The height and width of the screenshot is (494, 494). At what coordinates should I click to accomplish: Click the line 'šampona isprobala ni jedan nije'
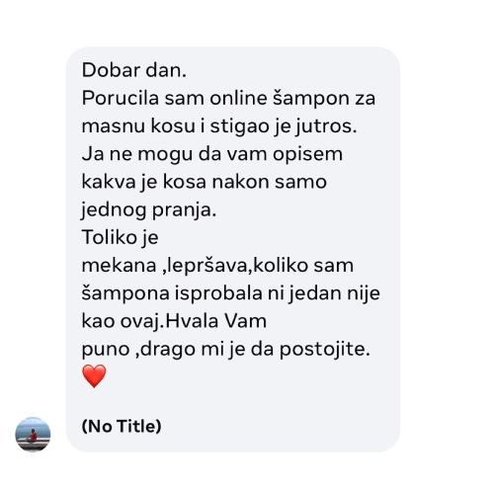point(230,293)
